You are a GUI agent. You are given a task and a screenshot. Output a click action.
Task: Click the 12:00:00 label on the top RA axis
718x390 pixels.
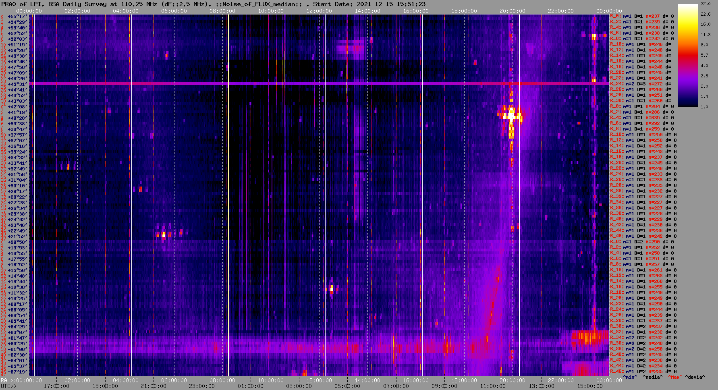(x=319, y=11)
